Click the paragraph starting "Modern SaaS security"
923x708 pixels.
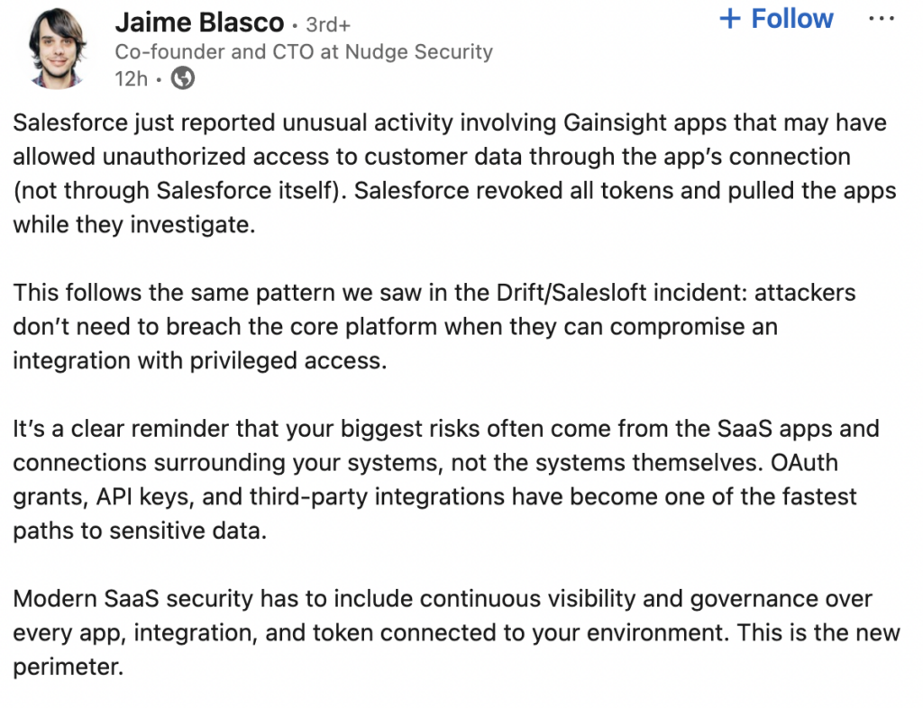click(x=451, y=632)
